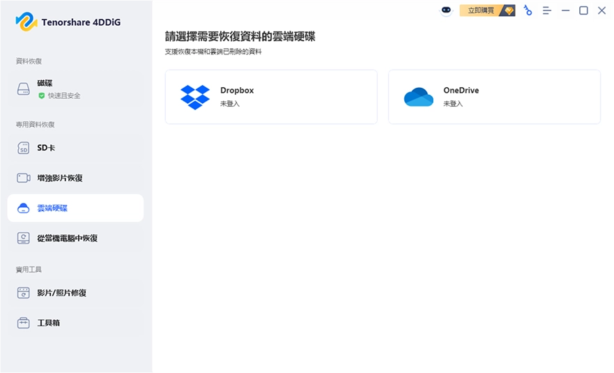
Task: Click the 資料恢復 section label
Action: (29, 61)
